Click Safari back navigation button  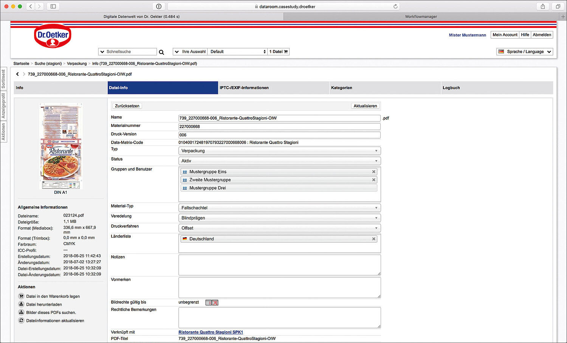click(31, 6)
